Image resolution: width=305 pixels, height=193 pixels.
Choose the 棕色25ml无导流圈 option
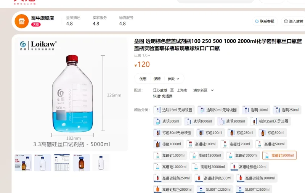[270, 121]
